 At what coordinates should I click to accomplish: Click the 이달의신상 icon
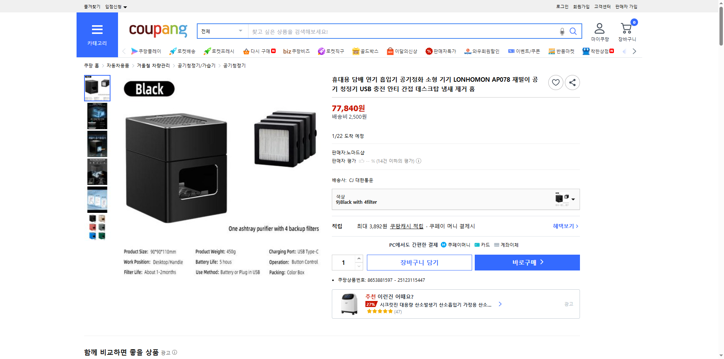pyautogui.click(x=391, y=51)
